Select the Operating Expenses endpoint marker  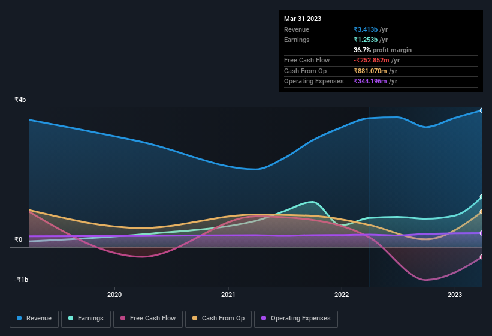click(x=481, y=233)
